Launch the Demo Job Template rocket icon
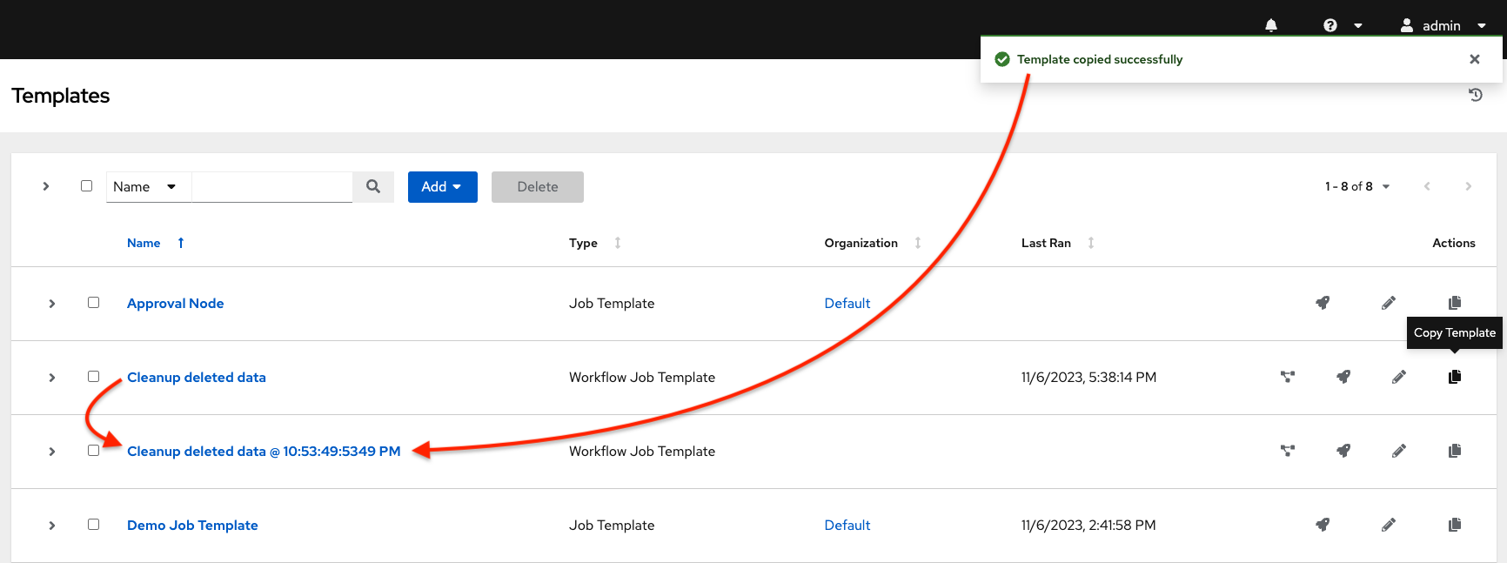The image size is (1507, 563). (1323, 525)
